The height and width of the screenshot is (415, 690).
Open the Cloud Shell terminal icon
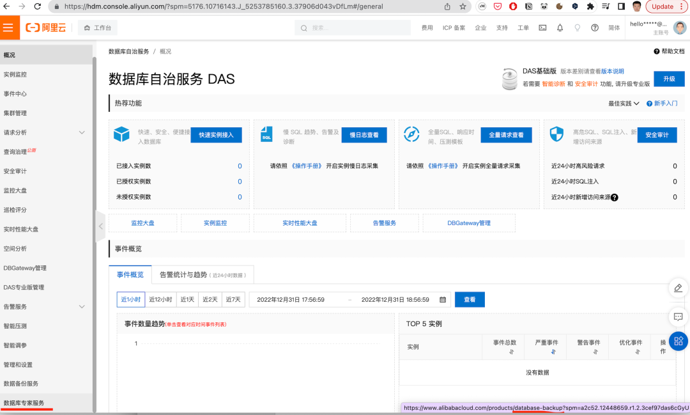click(x=542, y=27)
